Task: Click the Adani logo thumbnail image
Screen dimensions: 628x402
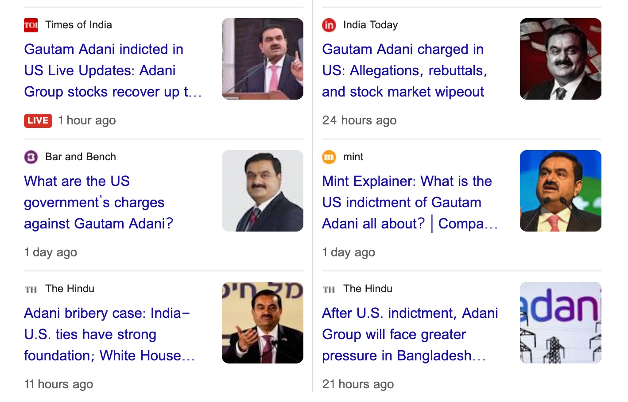Action: click(x=561, y=323)
